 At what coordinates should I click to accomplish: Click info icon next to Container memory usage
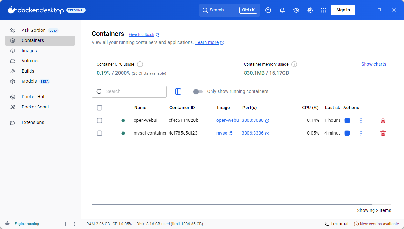[294, 64]
